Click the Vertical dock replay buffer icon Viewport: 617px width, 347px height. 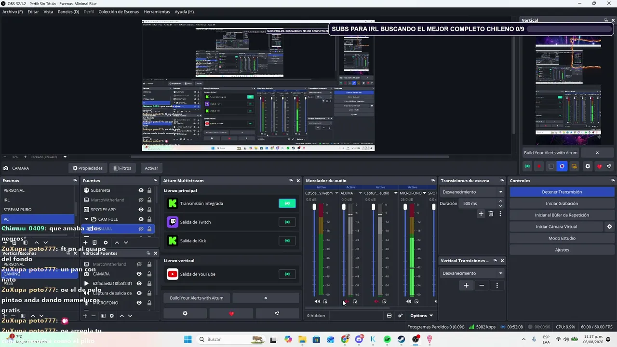(562, 166)
